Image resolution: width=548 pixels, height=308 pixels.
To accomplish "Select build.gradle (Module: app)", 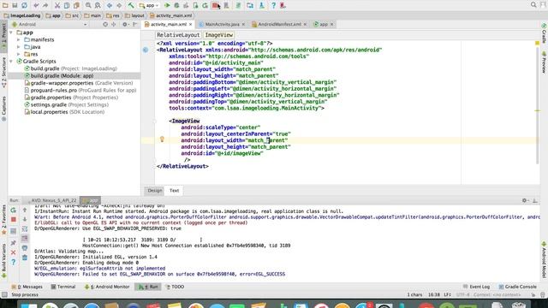I will click(59, 76).
